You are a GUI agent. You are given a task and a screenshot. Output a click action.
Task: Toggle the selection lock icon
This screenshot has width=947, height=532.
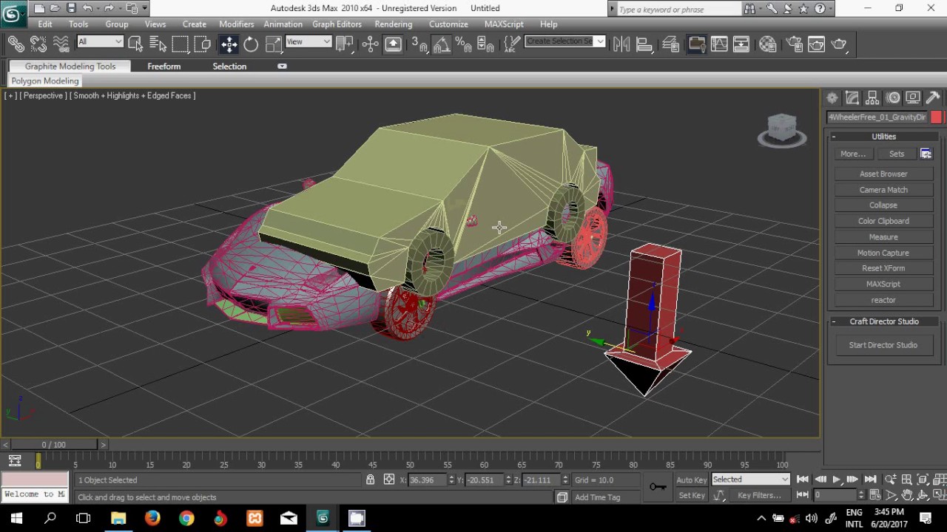[370, 480]
